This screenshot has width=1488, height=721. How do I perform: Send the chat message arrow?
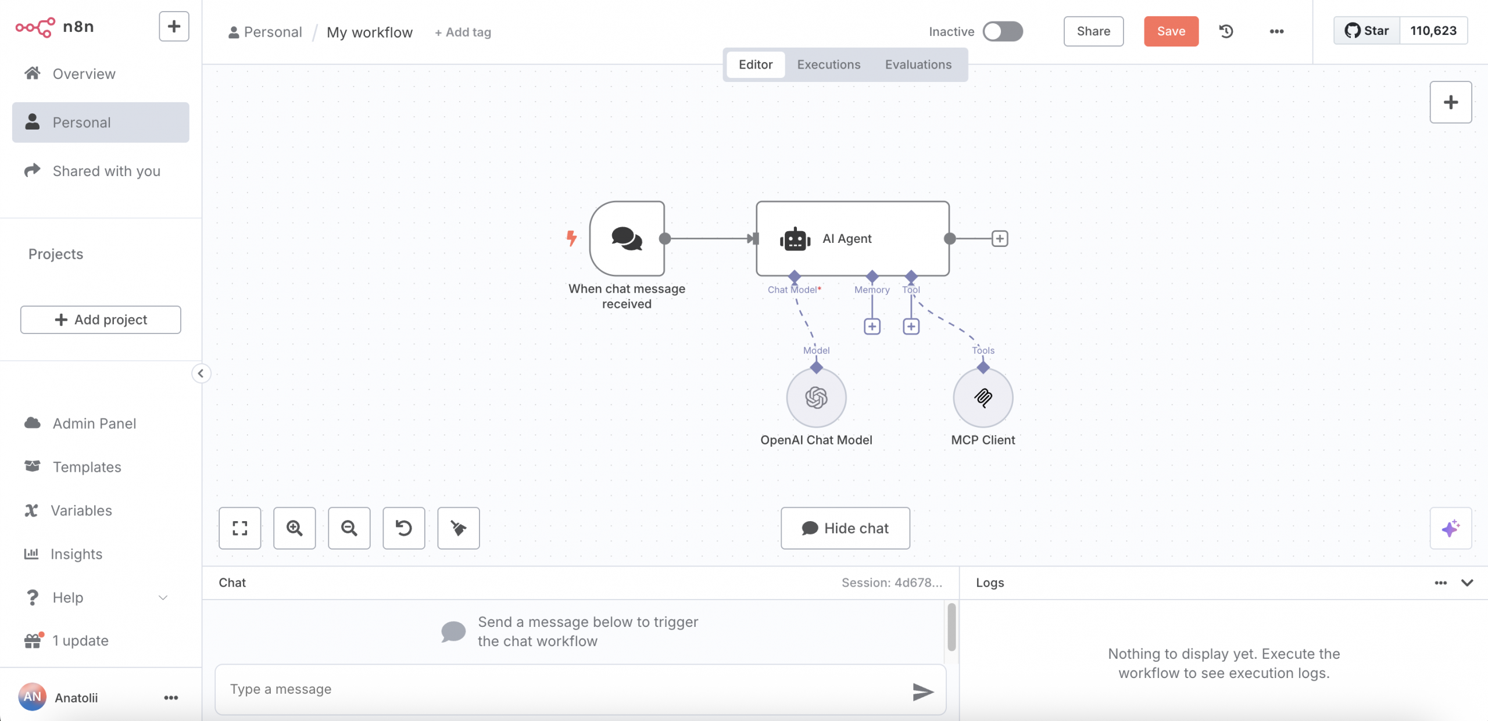coord(922,691)
